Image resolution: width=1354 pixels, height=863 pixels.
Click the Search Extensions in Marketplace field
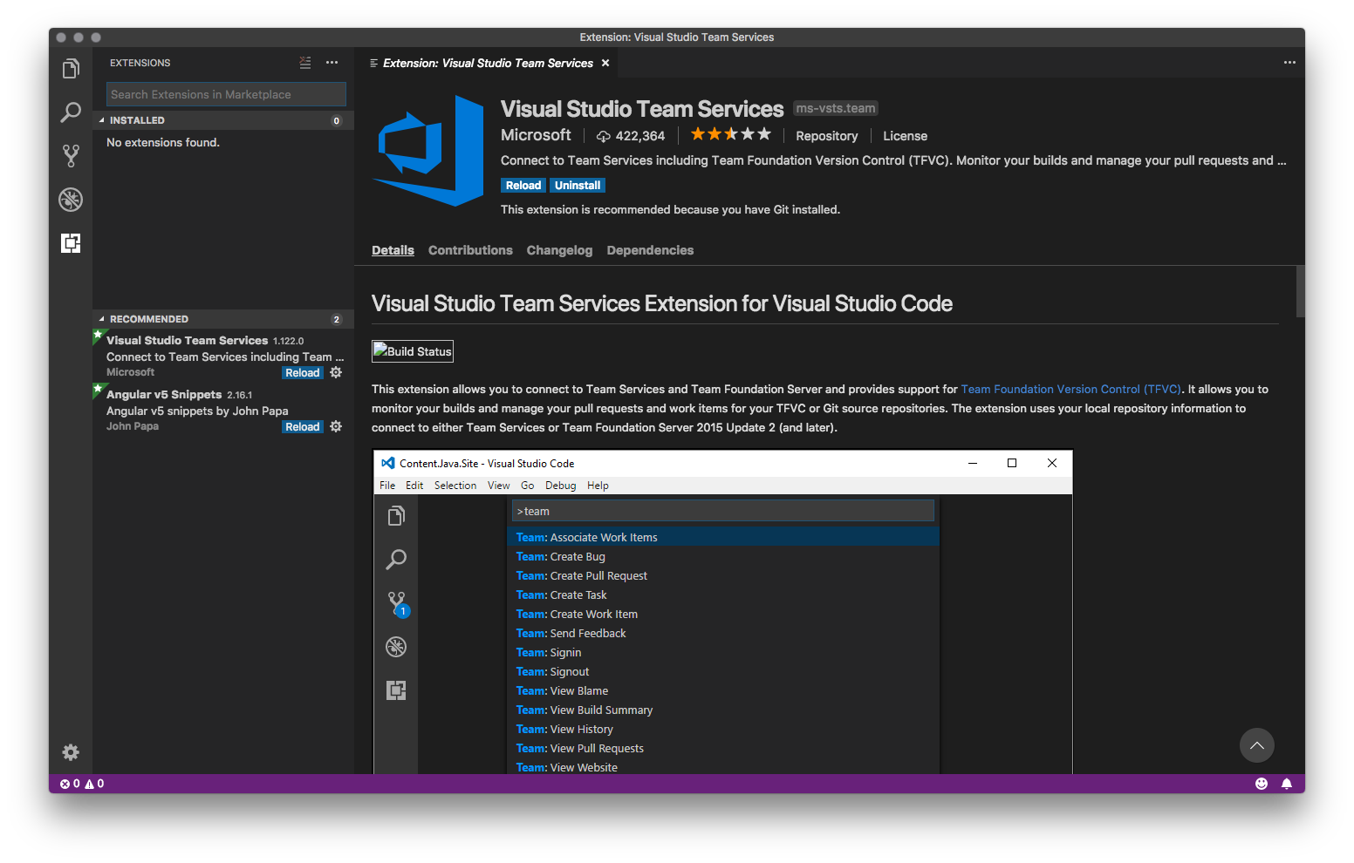click(x=225, y=93)
